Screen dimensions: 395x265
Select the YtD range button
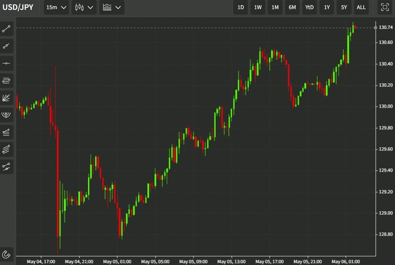(x=309, y=7)
